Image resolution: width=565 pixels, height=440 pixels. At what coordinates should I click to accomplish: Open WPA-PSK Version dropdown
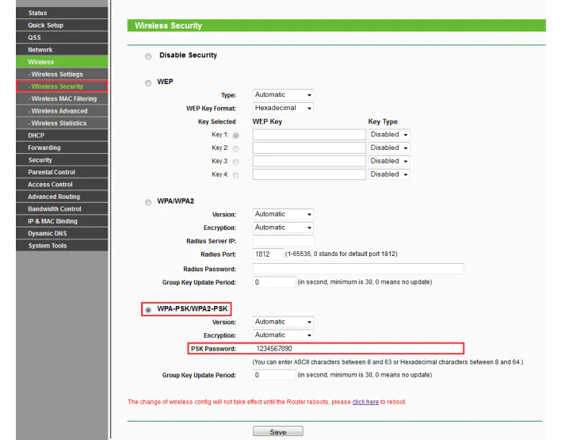click(283, 322)
